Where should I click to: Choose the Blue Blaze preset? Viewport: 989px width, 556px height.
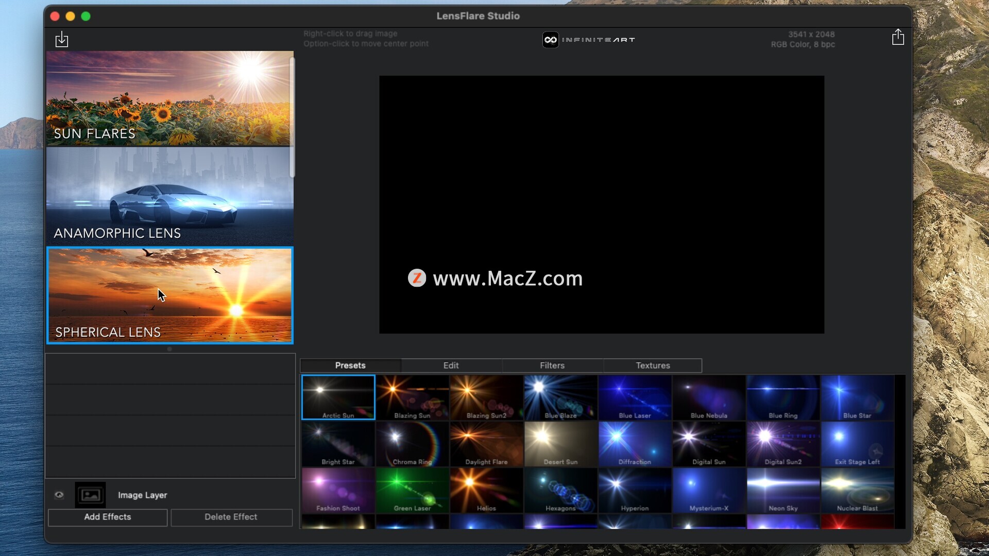[x=560, y=397]
